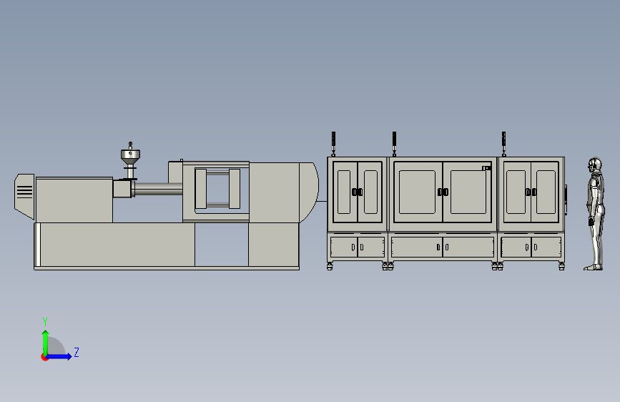Screen dimensions: 620x402
Task: Select small sensor box on middle cabinet door
Action: [486, 168]
